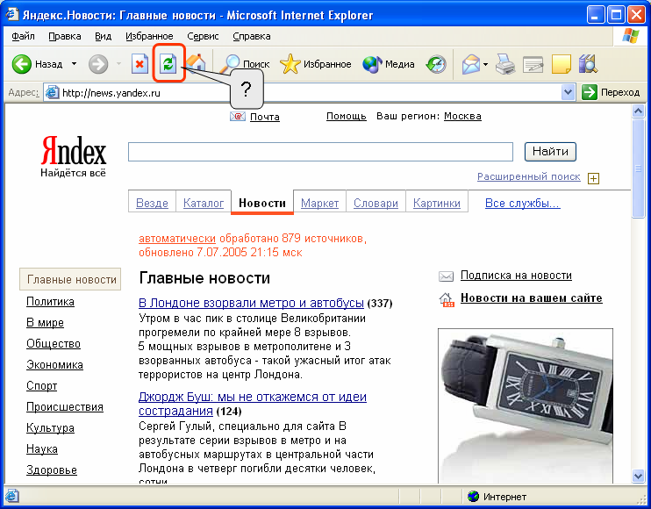The image size is (651, 509).
Task: Open the Джордж Буш headline link
Action: pyautogui.click(x=253, y=404)
